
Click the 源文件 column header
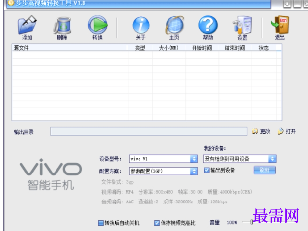70,48
